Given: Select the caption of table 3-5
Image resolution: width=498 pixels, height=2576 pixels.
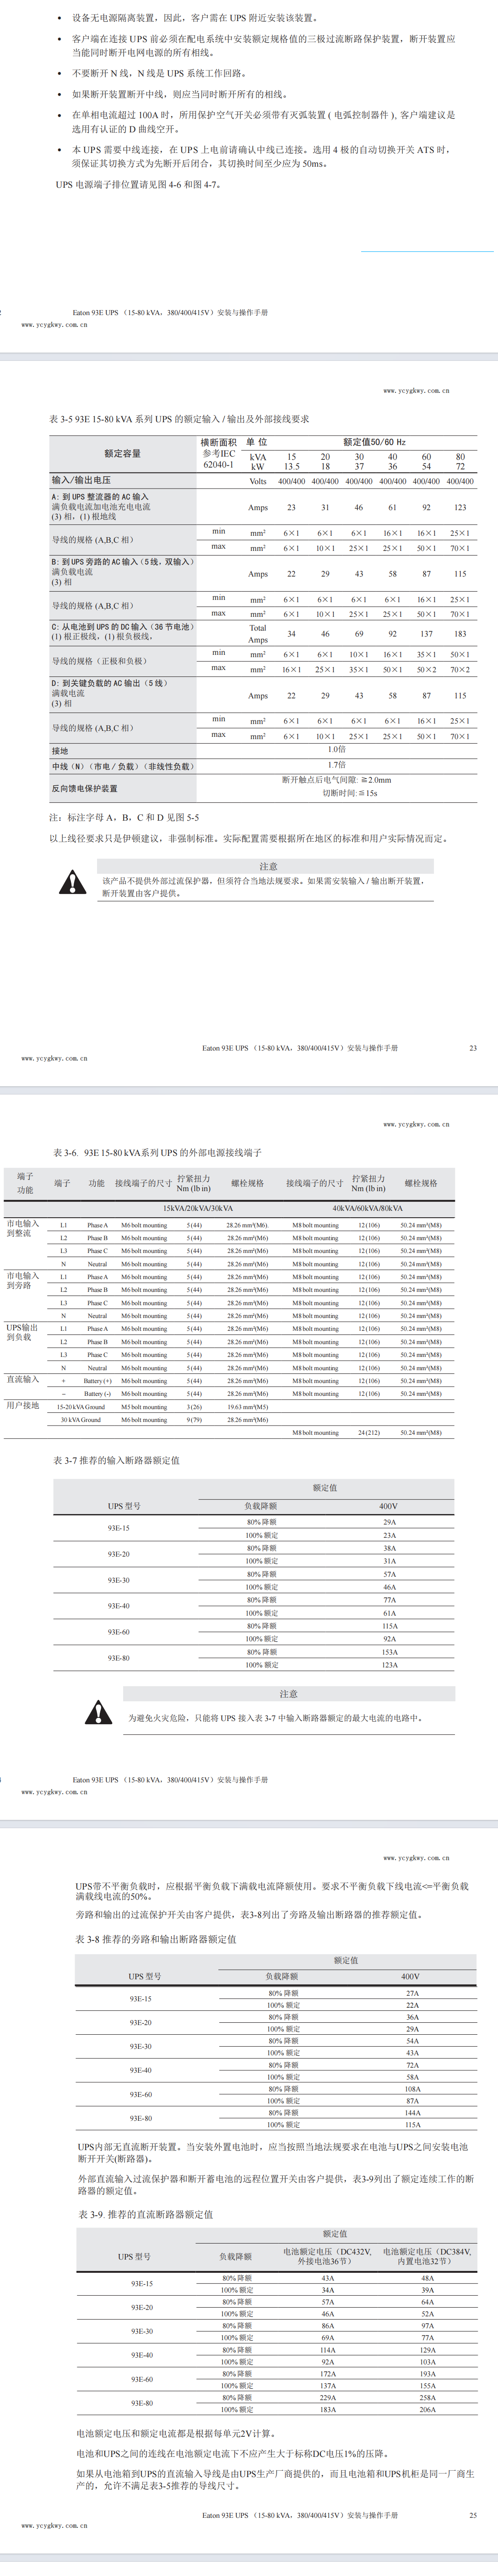Looking at the screenshot, I should pyautogui.click(x=179, y=419).
